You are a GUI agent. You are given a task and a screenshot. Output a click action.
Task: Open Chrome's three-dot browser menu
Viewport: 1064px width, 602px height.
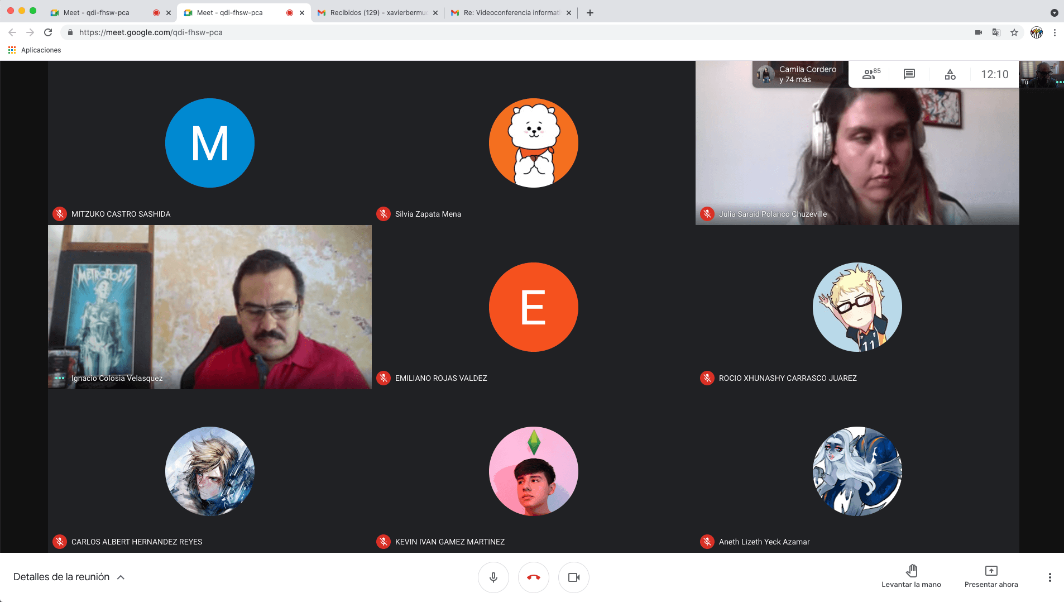point(1055,32)
